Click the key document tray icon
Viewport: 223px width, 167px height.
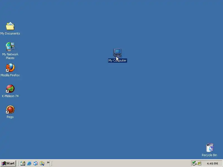199,163
